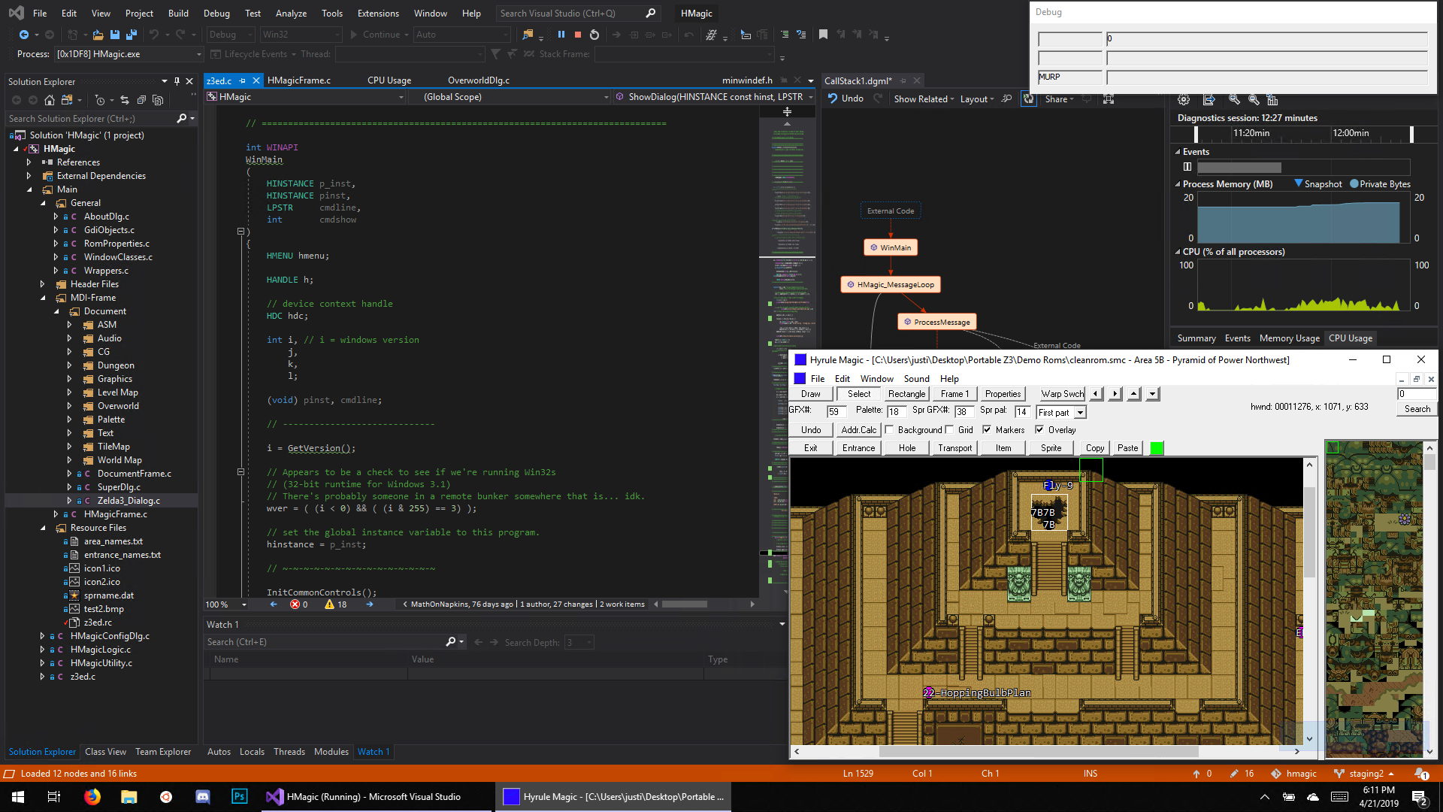The width and height of the screenshot is (1443, 812).
Task: Collapse the Resource Files folder
Action: [x=42, y=528]
